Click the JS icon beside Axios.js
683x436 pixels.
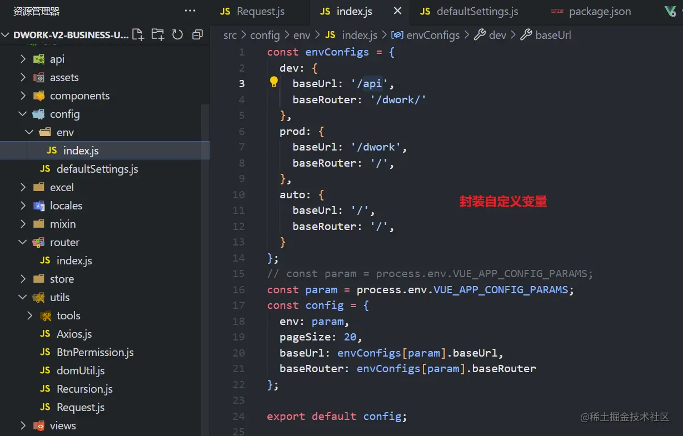coord(46,334)
